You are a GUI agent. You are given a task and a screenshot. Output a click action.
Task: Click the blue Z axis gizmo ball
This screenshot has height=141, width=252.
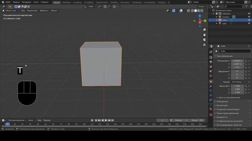[200, 16]
